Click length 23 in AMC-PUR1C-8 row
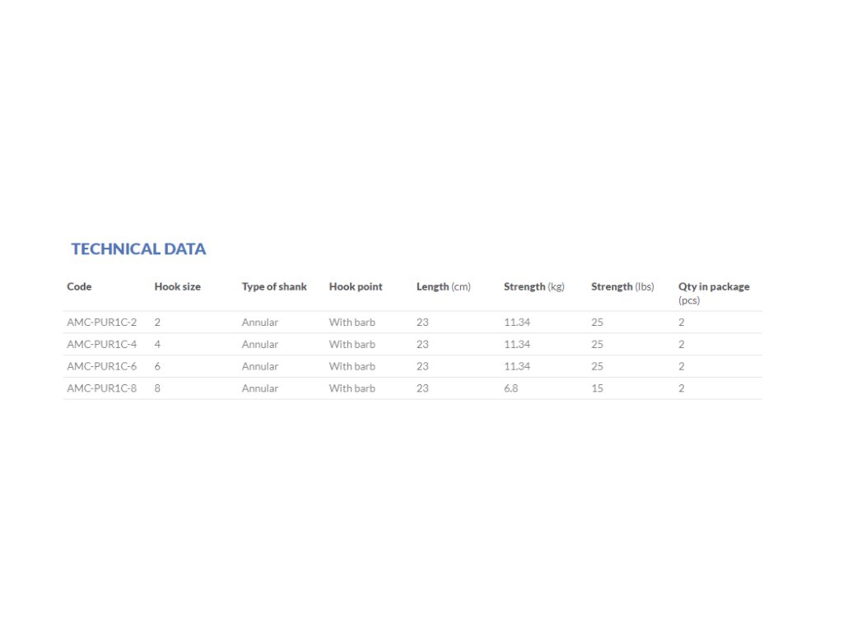Image resolution: width=843 pixels, height=632 pixels. (x=422, y=388)
